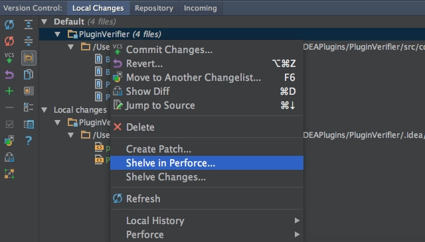
Task: Click the folder icon of the .idea path row
Action: (86, 135)
